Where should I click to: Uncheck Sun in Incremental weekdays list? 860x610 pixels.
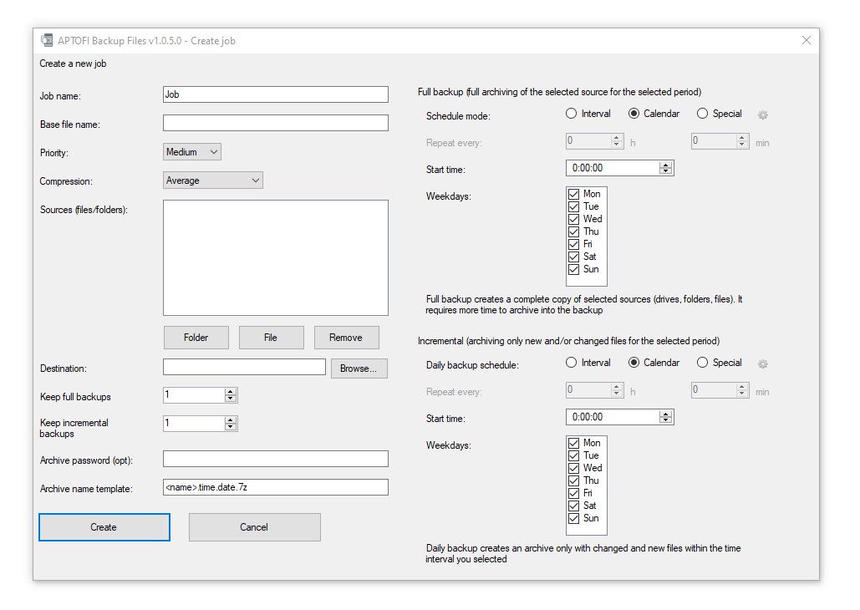(574, 518)
